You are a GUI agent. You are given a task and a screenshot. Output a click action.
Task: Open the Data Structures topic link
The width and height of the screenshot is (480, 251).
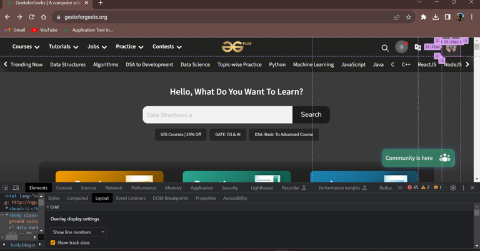pos(68,64)
